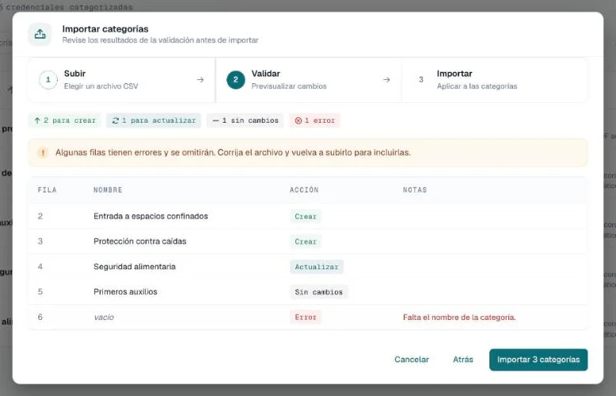Viewport: 616px width, 396px height.
Task: Click the Error tag in row 6
Action: pos(306,317)
